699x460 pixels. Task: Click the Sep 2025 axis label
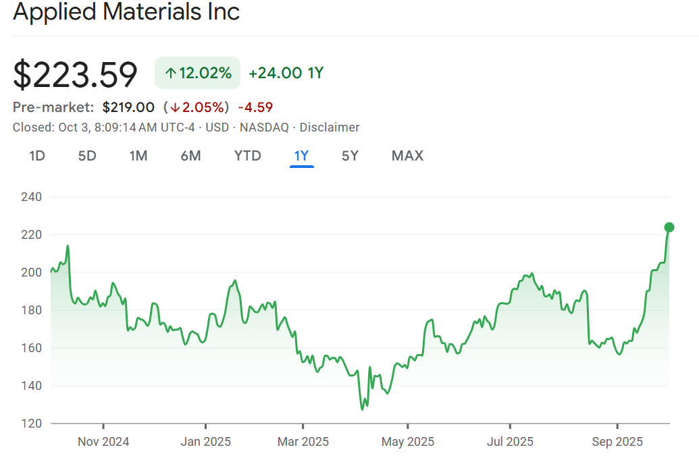coord(617,442)
